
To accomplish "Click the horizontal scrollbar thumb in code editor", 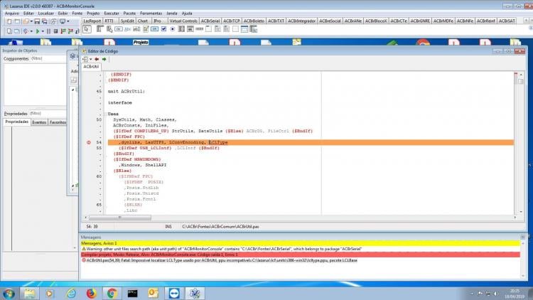I will (119, 218).
